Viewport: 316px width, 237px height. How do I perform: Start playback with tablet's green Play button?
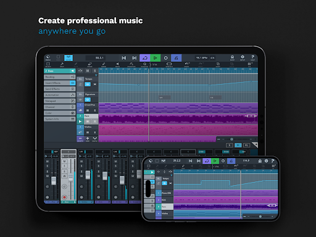click(156, 58)
